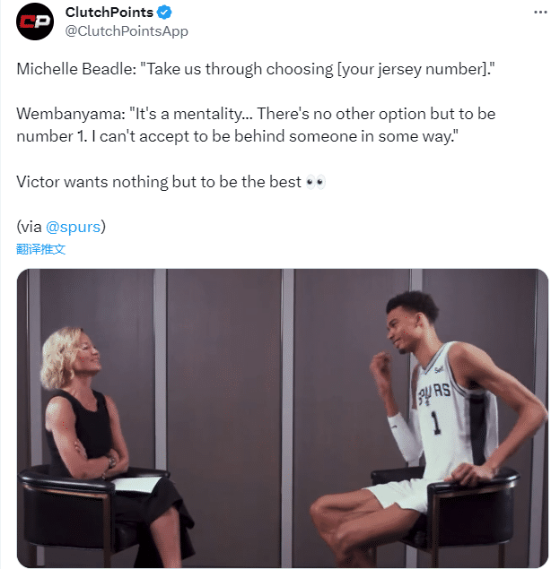
Task: Click the paper notes on interviewer's lap
Action: (136, 485)
